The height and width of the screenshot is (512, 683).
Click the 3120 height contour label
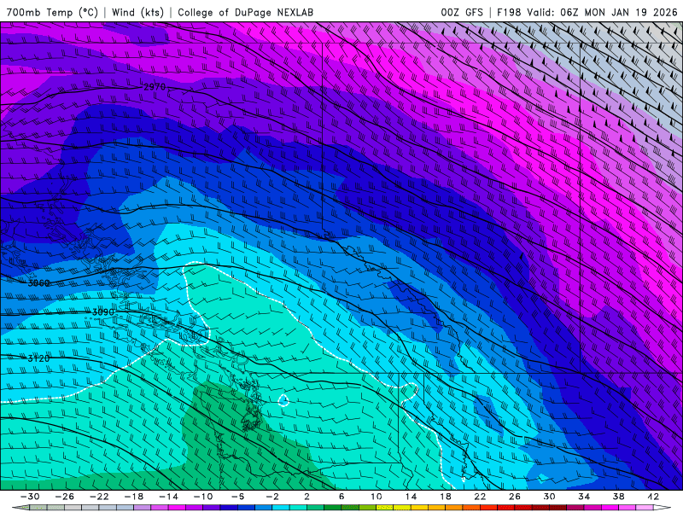pos(38,358)
